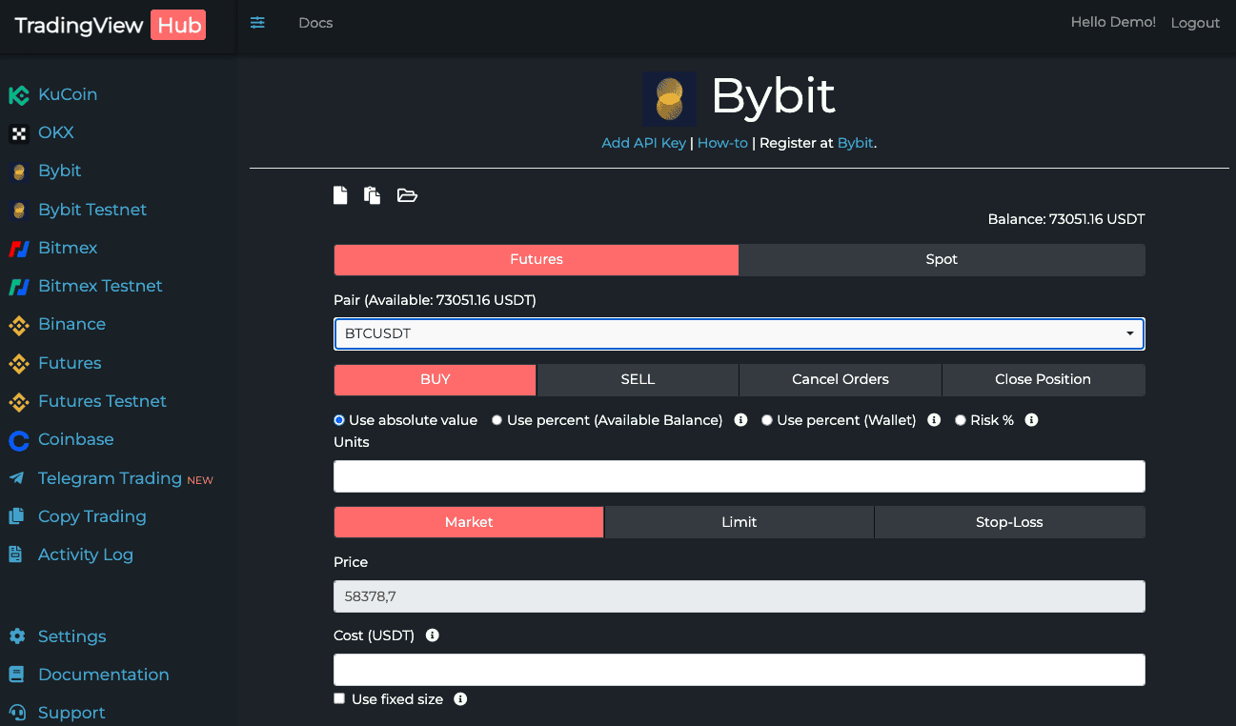The image size is (1236, 726).
Task: Click the Cancel Orders button
Action: tap(841, 379)
